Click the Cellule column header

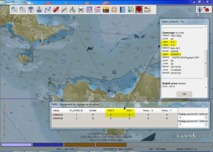pyautogui.click(x=59, y=111)
